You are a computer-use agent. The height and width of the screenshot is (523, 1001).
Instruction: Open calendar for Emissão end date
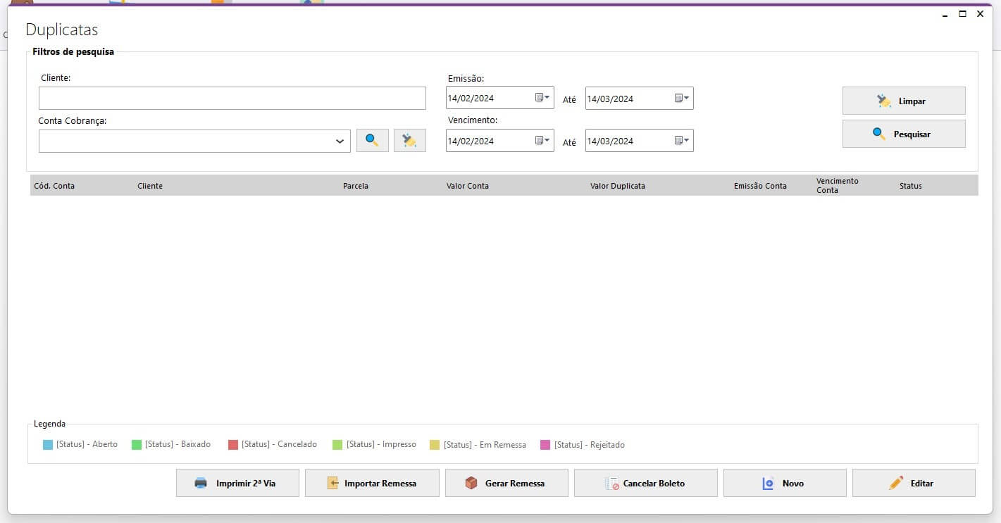(x=682, y=98)
